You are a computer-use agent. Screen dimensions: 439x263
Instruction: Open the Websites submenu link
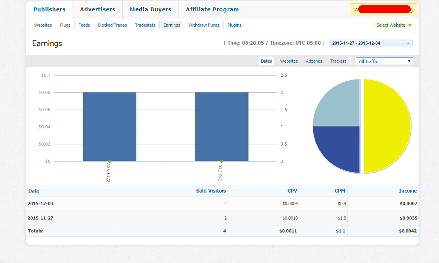43,25
